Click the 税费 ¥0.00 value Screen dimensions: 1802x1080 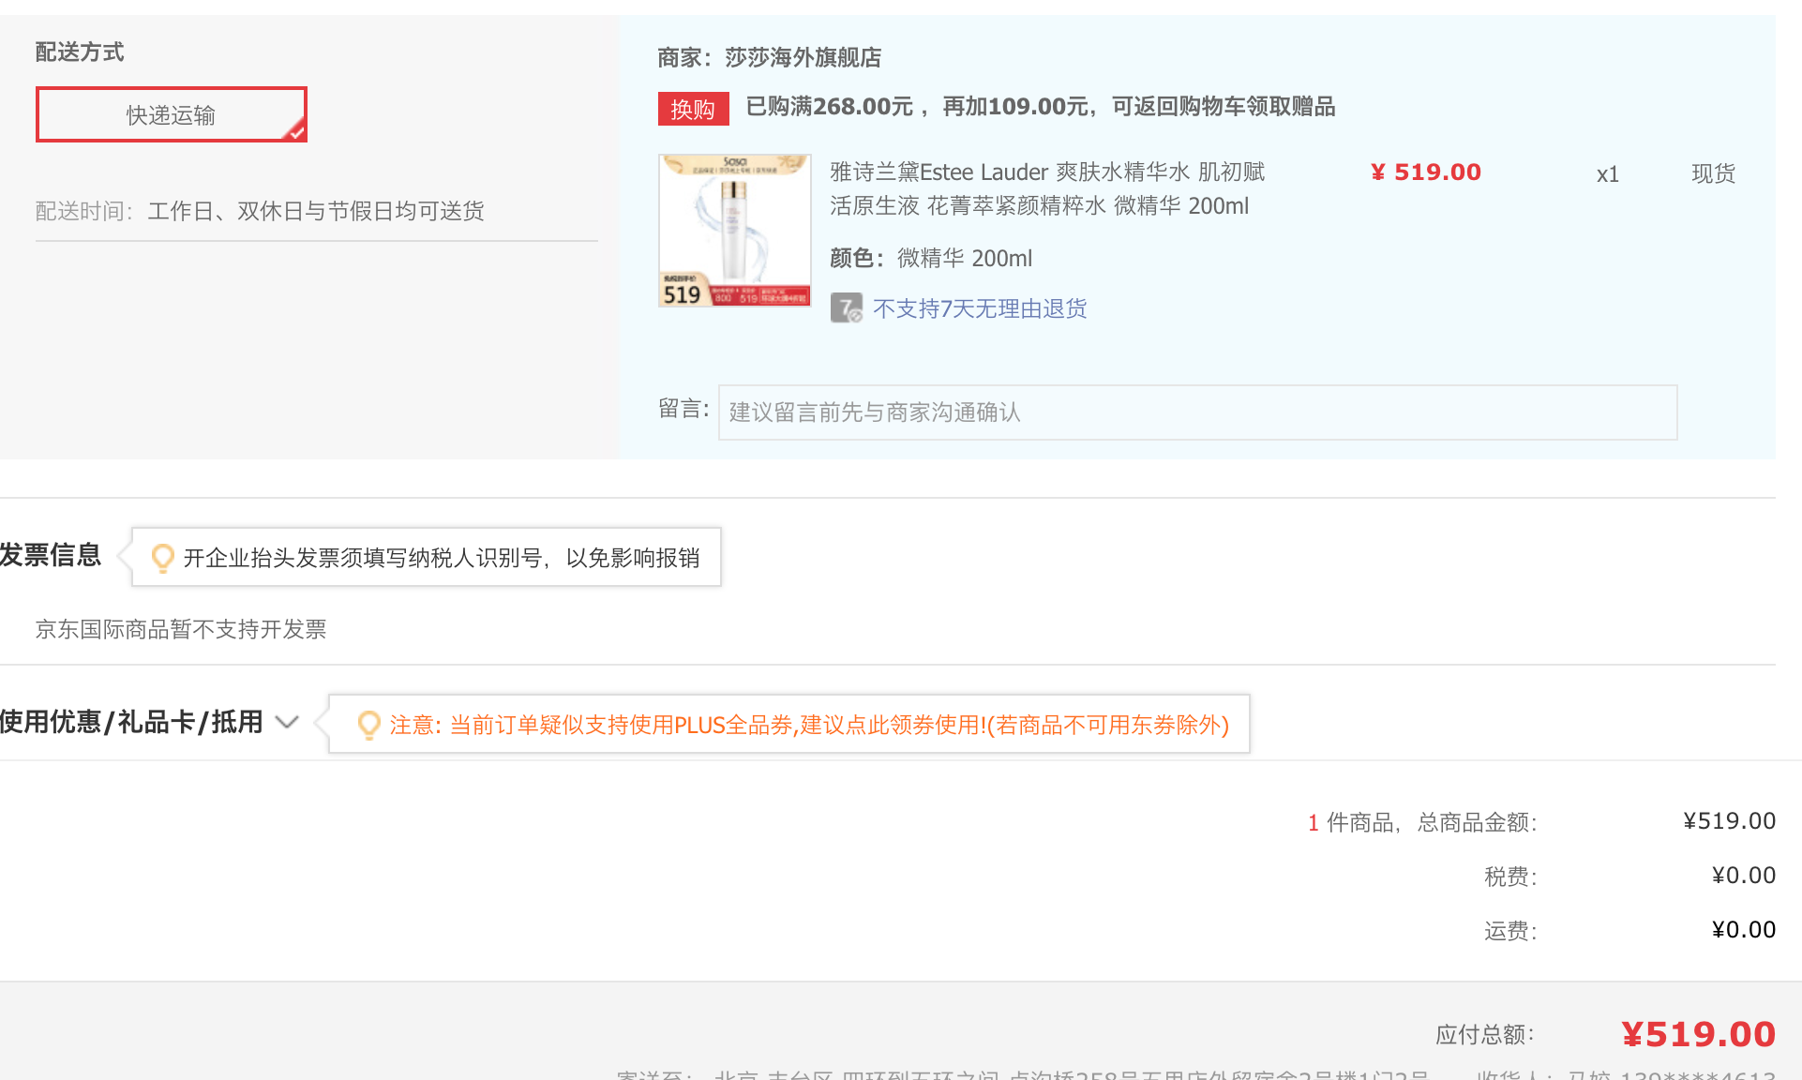pos(1744,876)
